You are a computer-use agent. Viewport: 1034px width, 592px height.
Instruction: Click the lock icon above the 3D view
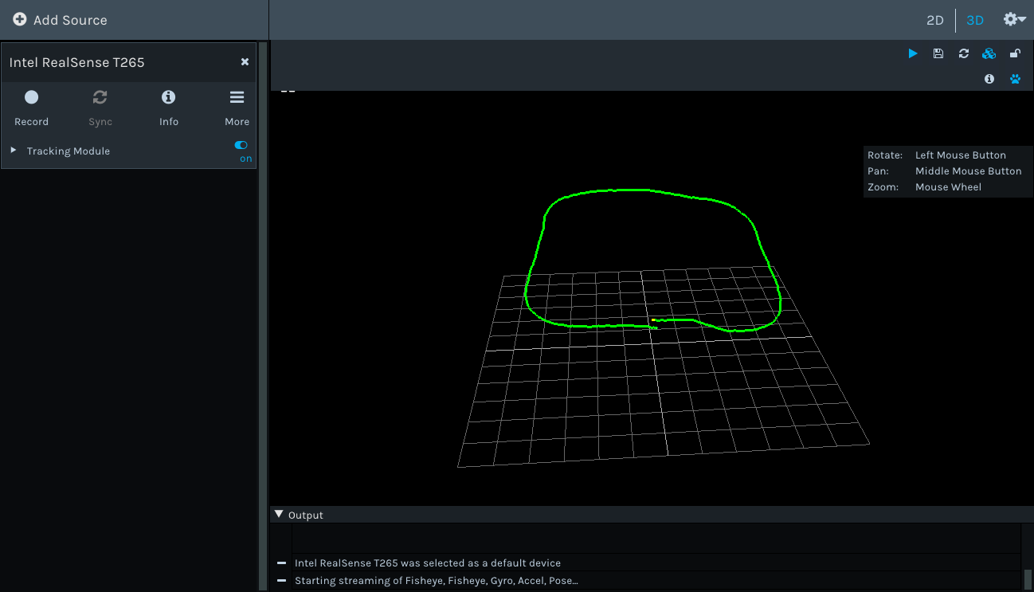coord(1015,53)
